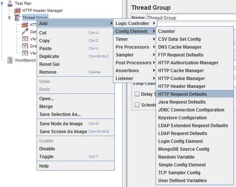Click the listener icon beside 'Gra' row
The width and height of the screenshot is (236, 187).
[25, 46]
